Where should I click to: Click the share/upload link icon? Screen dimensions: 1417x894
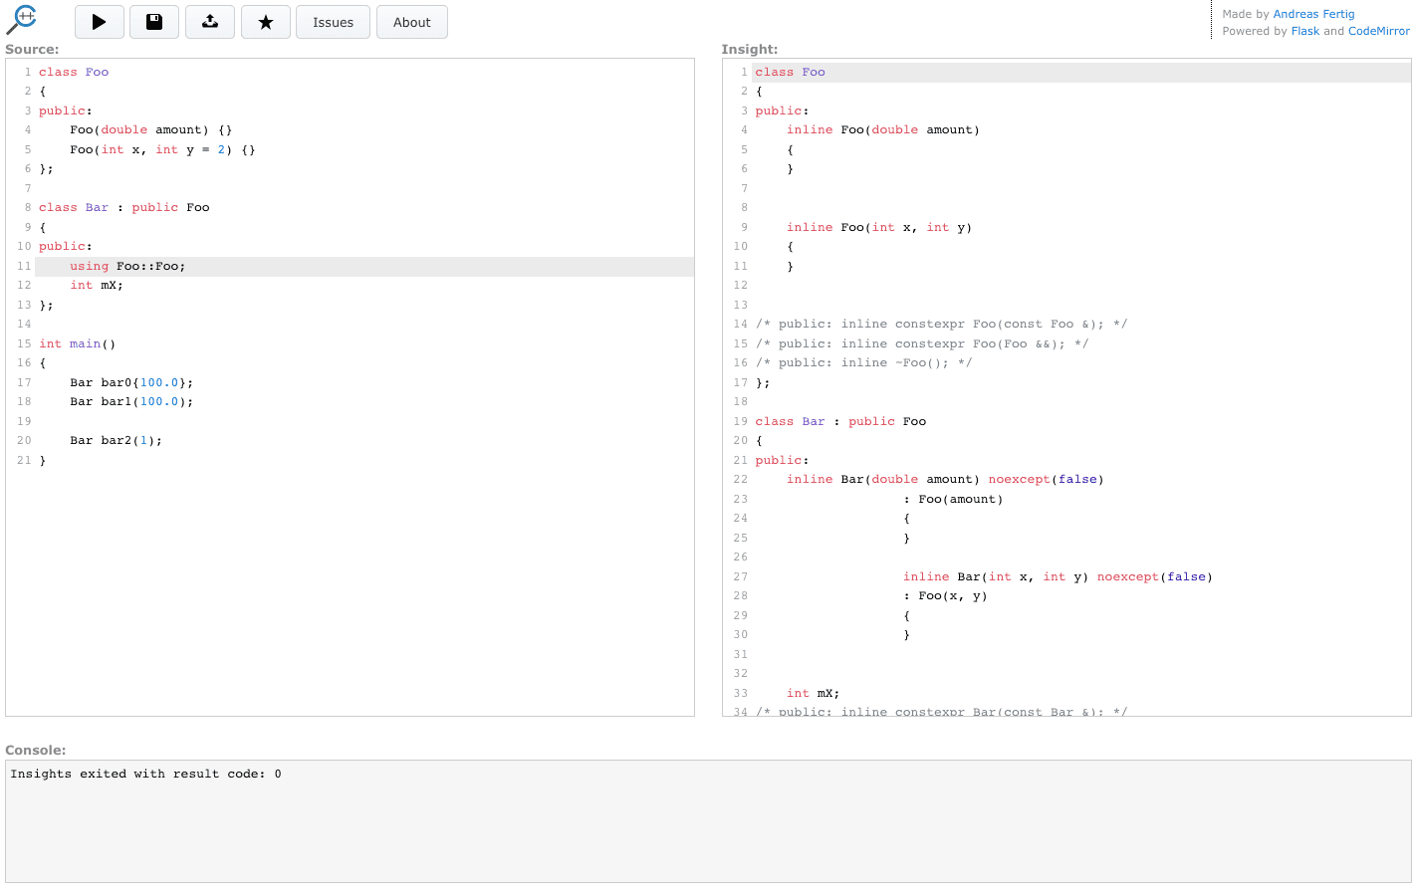tap(210, 22)
